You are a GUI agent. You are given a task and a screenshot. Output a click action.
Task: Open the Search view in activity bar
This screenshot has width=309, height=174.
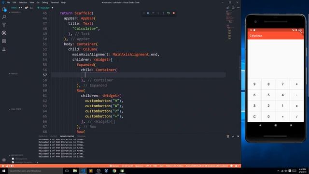point(4,17)
